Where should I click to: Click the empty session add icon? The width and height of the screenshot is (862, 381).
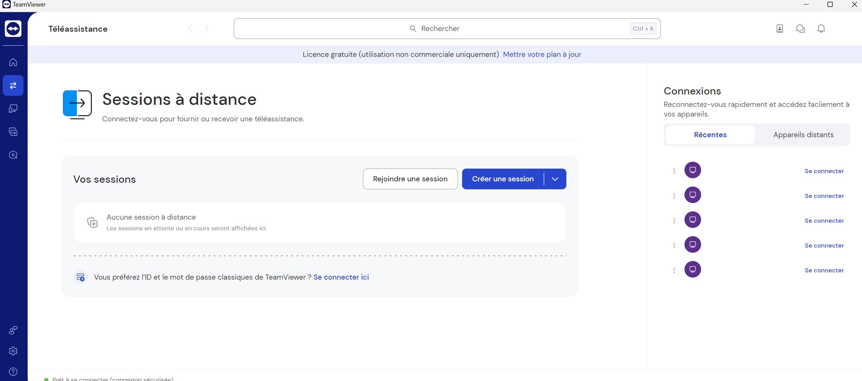(x=92, y=222)
